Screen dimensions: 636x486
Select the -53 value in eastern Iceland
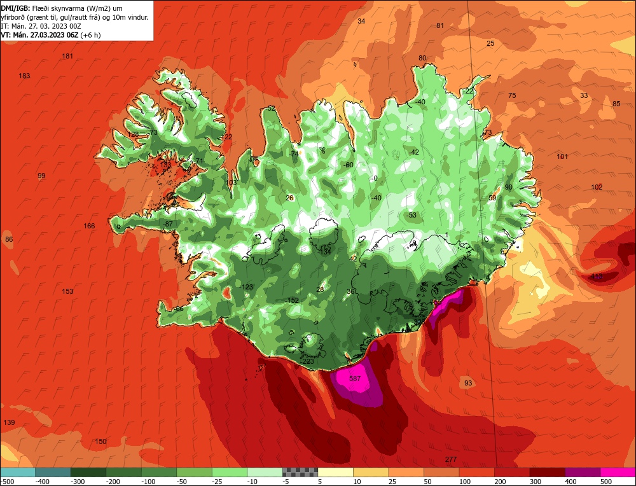(x=411, y=215)
